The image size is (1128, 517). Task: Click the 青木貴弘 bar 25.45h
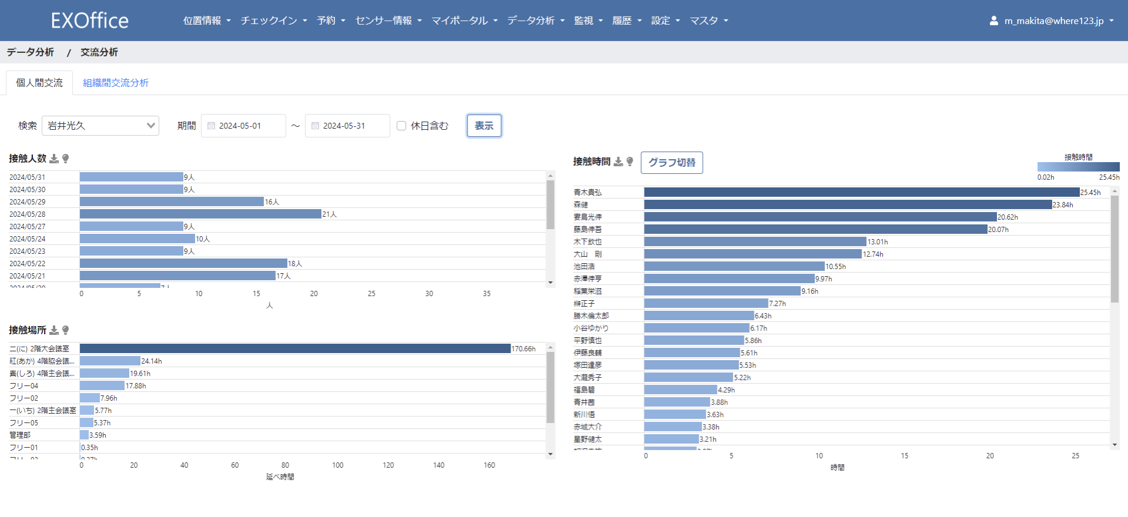click(x=862, y=192)
